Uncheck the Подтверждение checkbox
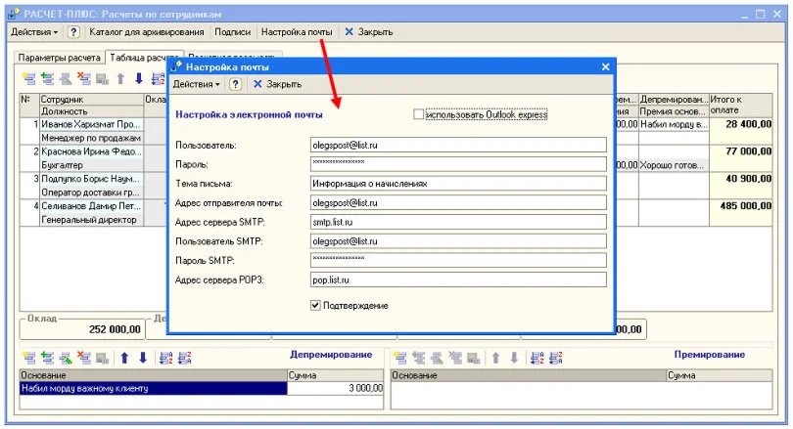793x429 pixels. (x=315, y=305)
